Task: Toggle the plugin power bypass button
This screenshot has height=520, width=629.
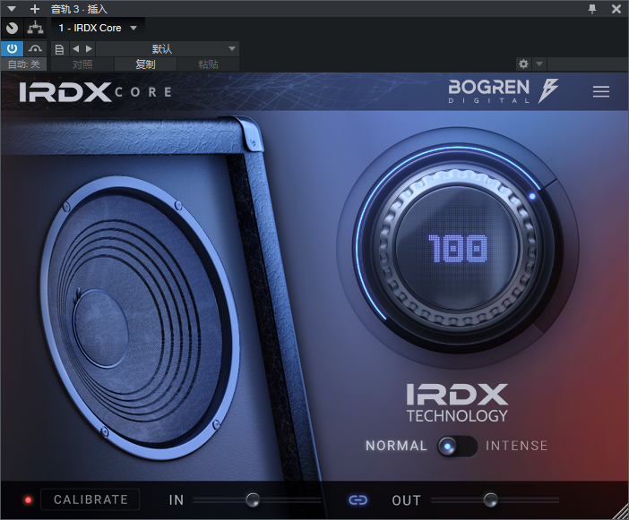Action: point(12,49)
